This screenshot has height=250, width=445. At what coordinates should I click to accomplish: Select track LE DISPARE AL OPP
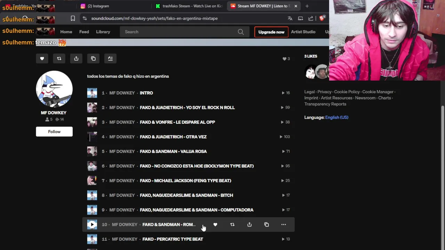pyautogui.click(x=177, y=122)
